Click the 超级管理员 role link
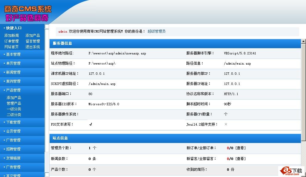The image size is (306, 177). pyautogui.click(x=156, y=31)
